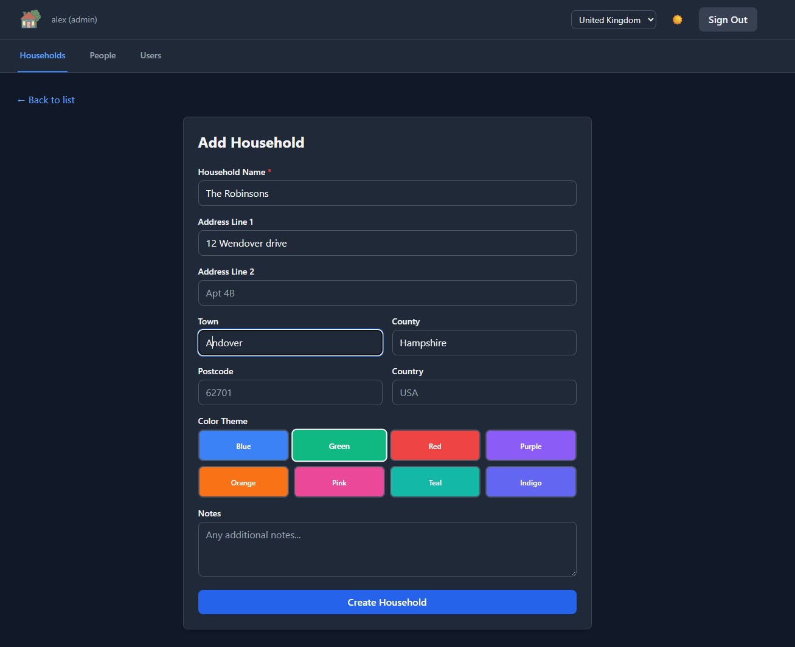
Task: Click the Create Household button
Action: pyautogui.click(x=387, y=602)
